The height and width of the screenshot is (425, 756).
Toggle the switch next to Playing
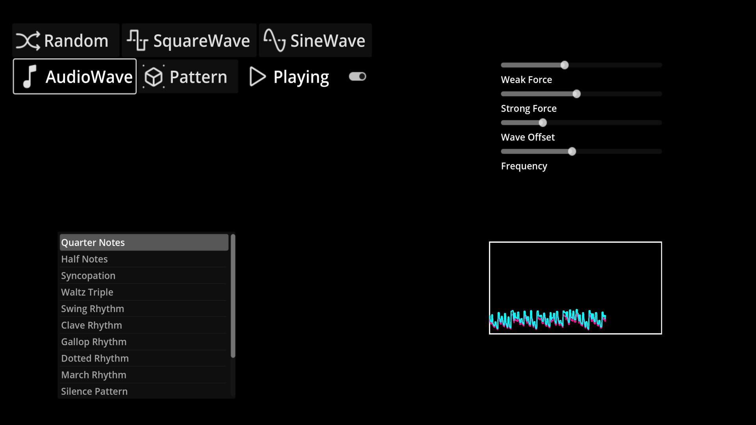(x=357, y=76)
